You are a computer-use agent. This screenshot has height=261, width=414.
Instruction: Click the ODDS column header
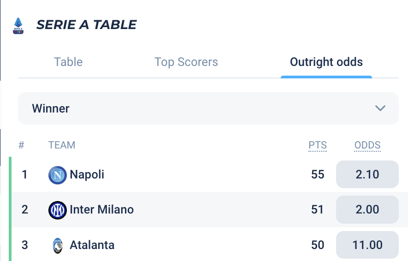coord(367,145)
